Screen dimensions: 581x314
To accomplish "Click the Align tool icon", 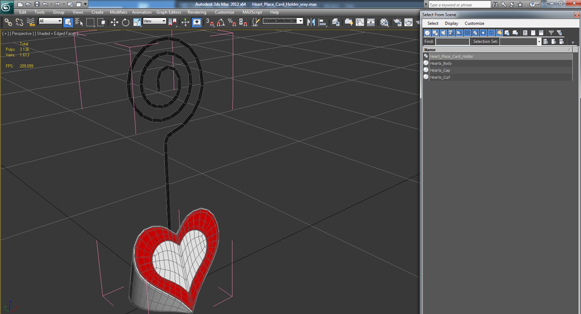I will click(323, 22).
